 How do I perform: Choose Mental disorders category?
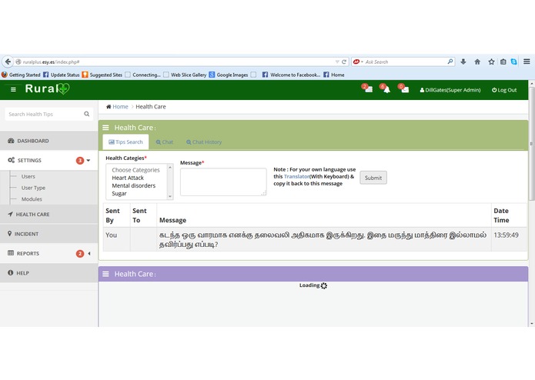(134, 185)
